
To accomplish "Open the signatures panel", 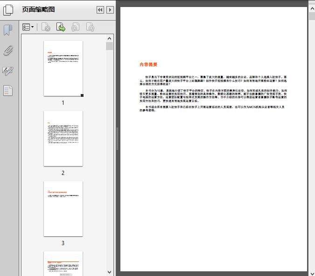I will pyautogui.click(x=8, y=71).
